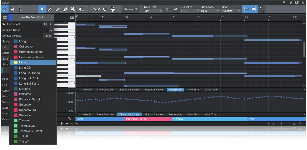Screen dimensions: 307x150
Task: Open the Note Color Part dropdown
Action: point(152,11)
